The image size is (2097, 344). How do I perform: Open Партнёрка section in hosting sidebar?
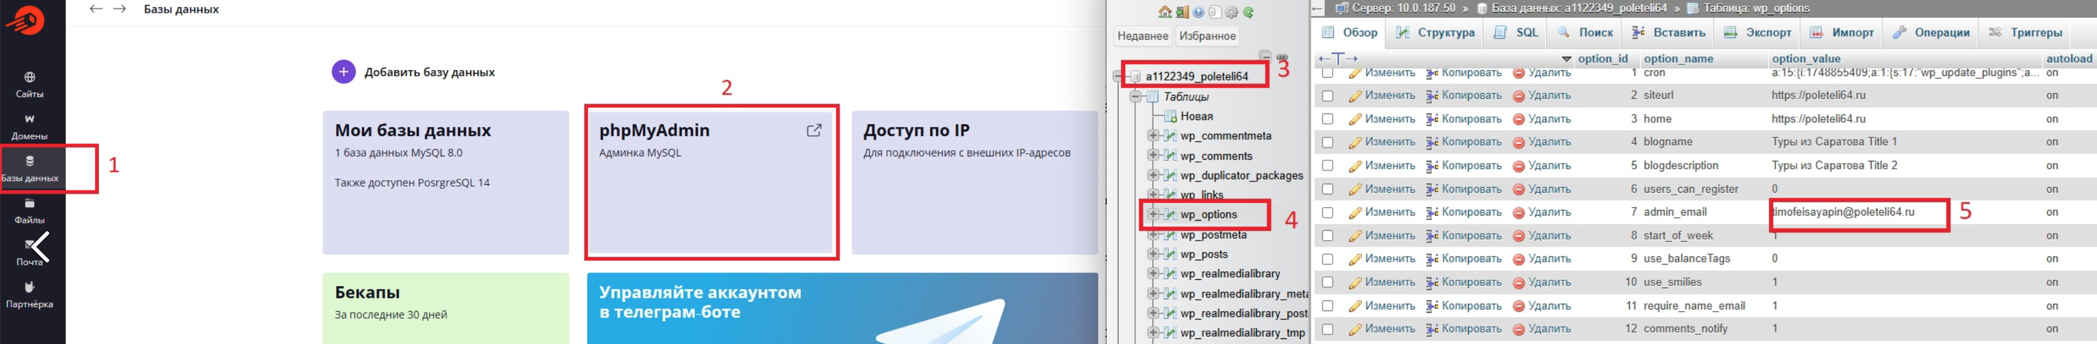coord(30,295)
